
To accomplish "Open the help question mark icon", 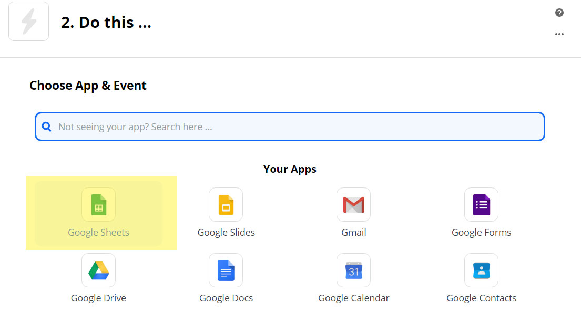I will tap(559, 13).
